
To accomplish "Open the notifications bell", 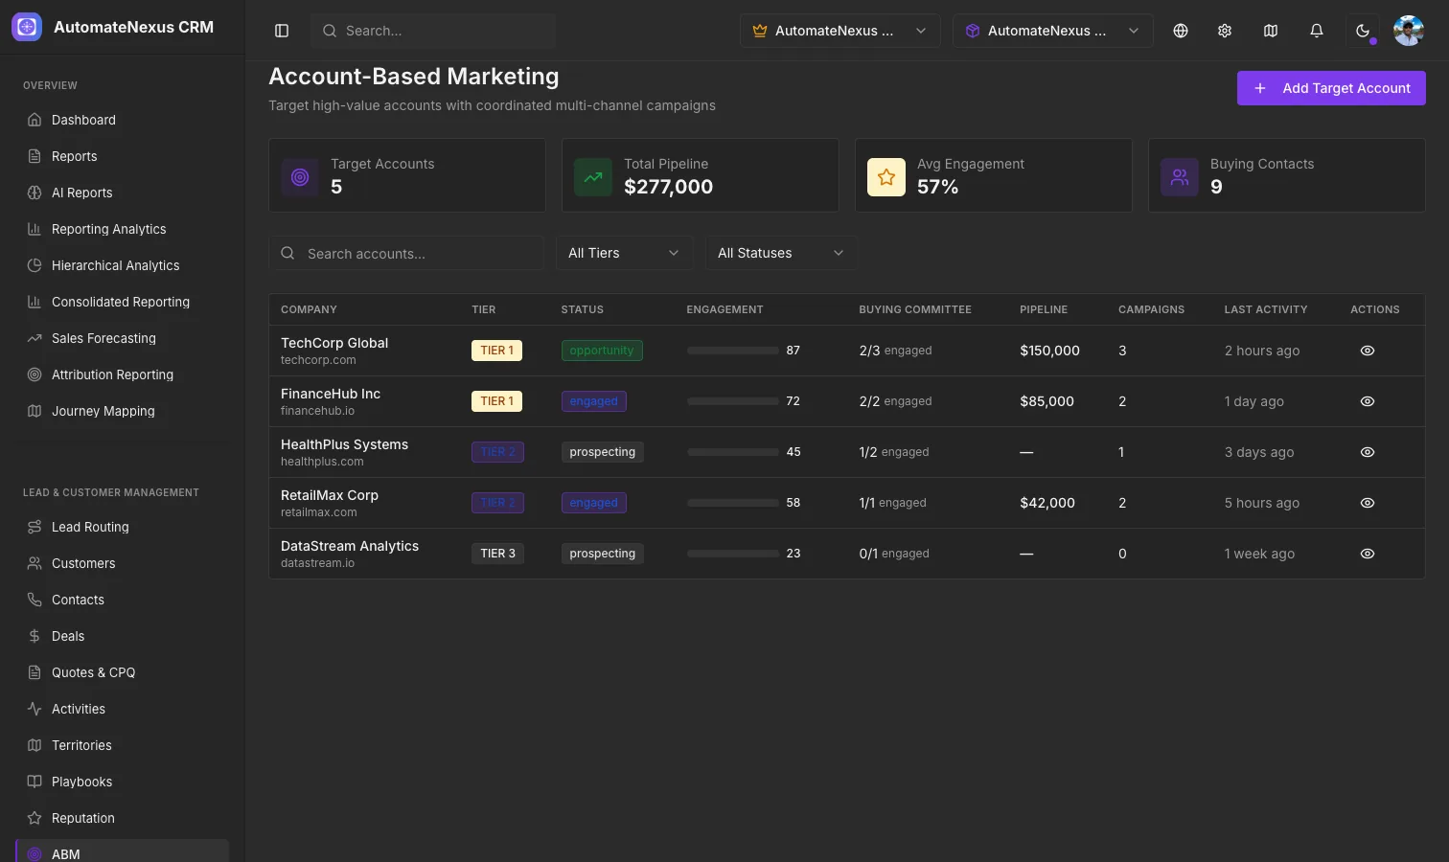I will pos(1317,31).
